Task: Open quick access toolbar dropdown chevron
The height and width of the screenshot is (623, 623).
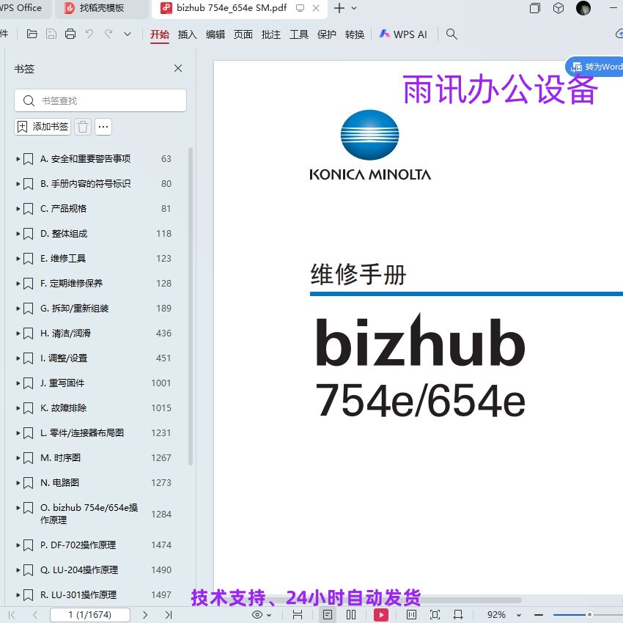Action: coord(128,34)
